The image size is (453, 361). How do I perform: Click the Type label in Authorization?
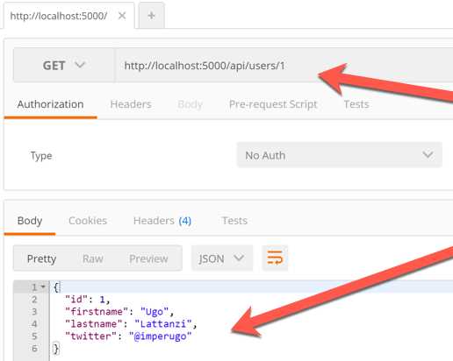pos(41,156)
